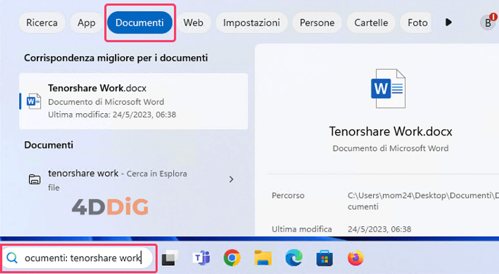
Task: Open Microsoft Store from the taskbar
Action: (324, 258)
